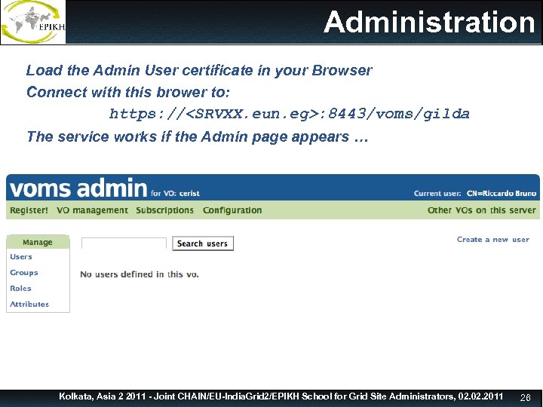This screenshot has width=543, height=407.
Task: Click the 'CN=Riccardo Bruno' current user text
Action: pos(501,194)
